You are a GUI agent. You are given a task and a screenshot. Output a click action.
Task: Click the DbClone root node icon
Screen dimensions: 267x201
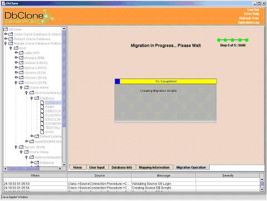[6, 30]
